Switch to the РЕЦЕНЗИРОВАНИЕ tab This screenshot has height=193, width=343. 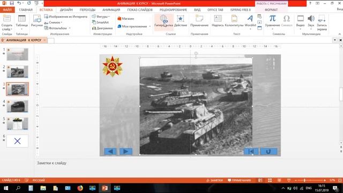173,10
